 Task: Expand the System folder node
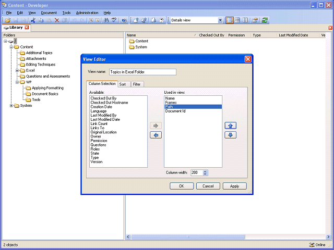click(x=11, y=105)
